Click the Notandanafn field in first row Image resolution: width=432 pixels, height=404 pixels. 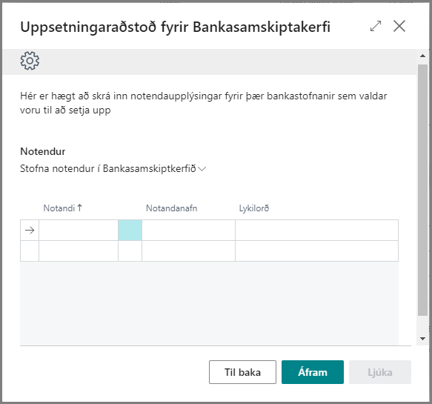pos(188,230)
